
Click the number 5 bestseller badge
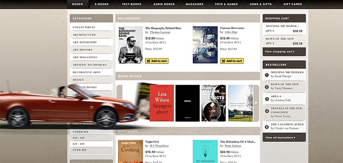(x=267, y=127)
